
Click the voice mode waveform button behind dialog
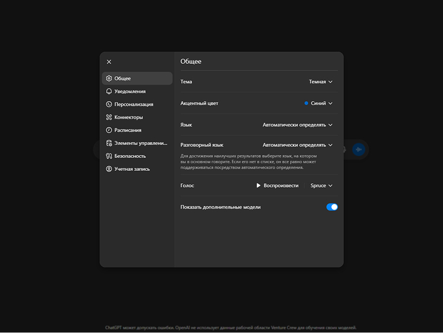[x=359, y=150]
